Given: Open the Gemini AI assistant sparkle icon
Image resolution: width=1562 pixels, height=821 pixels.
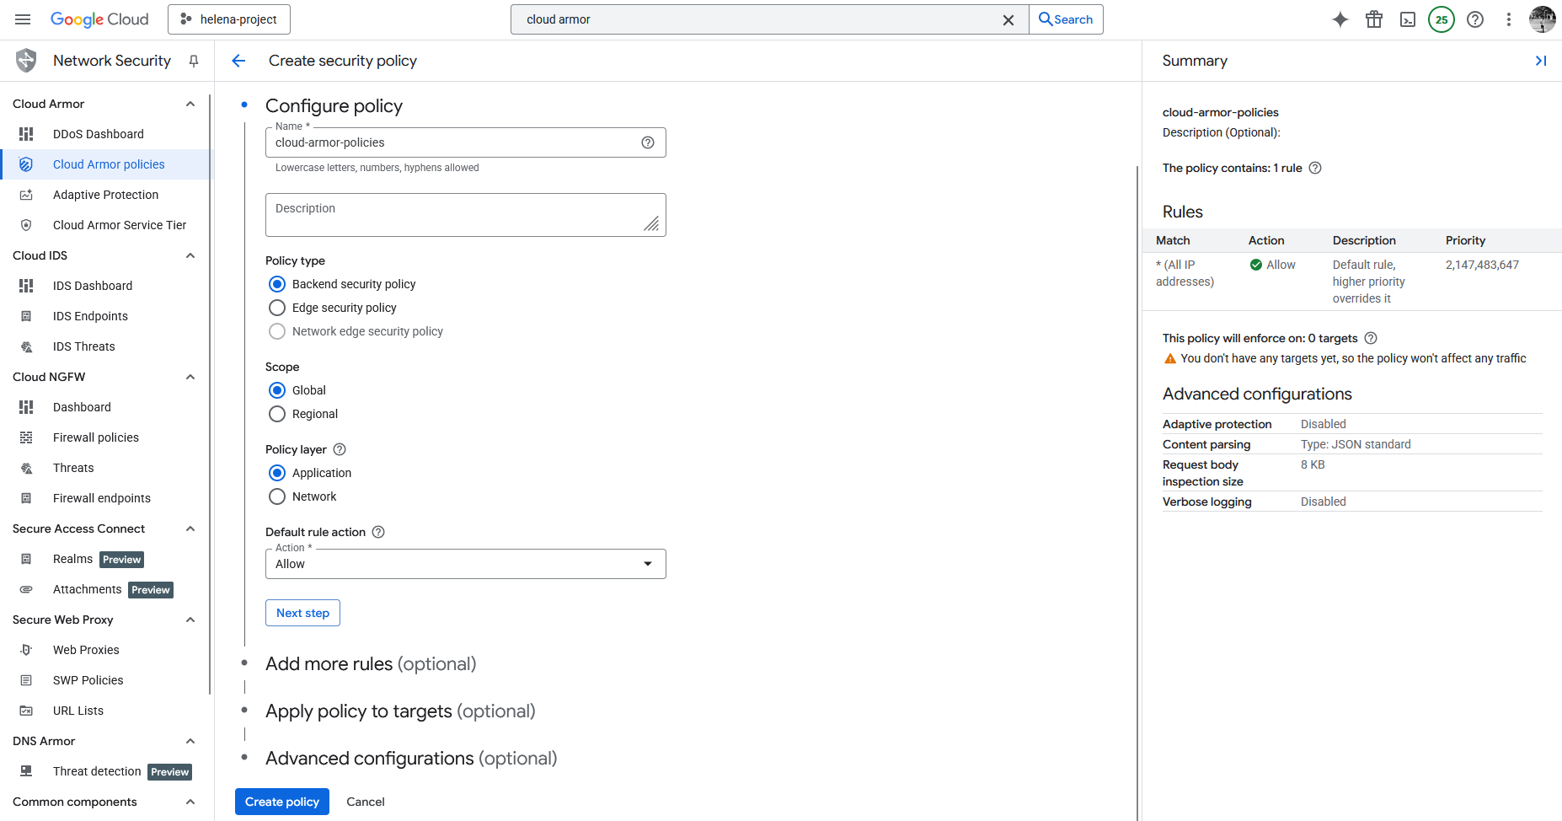Looking at the screenshot, I should pos(1340,19).
